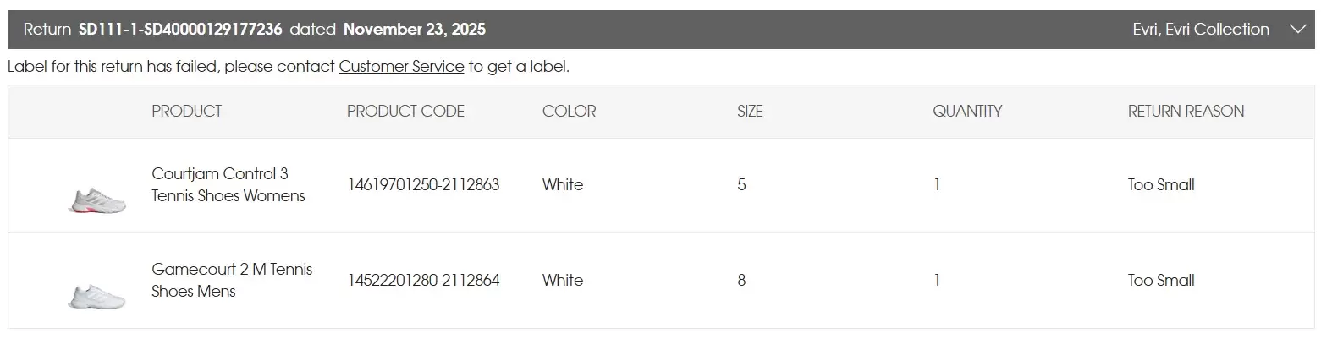Click the COLOR column header

click(x=569, y=112)
